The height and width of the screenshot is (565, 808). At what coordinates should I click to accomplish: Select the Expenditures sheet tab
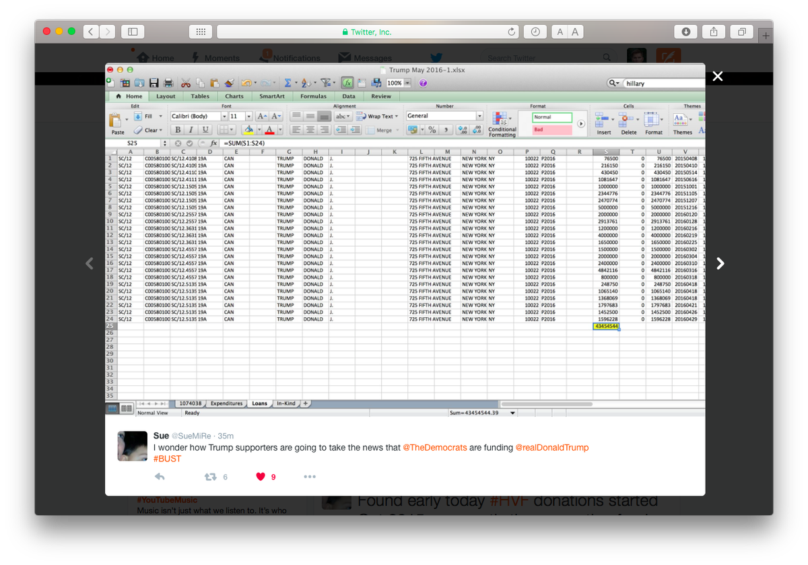click(226, 403)
